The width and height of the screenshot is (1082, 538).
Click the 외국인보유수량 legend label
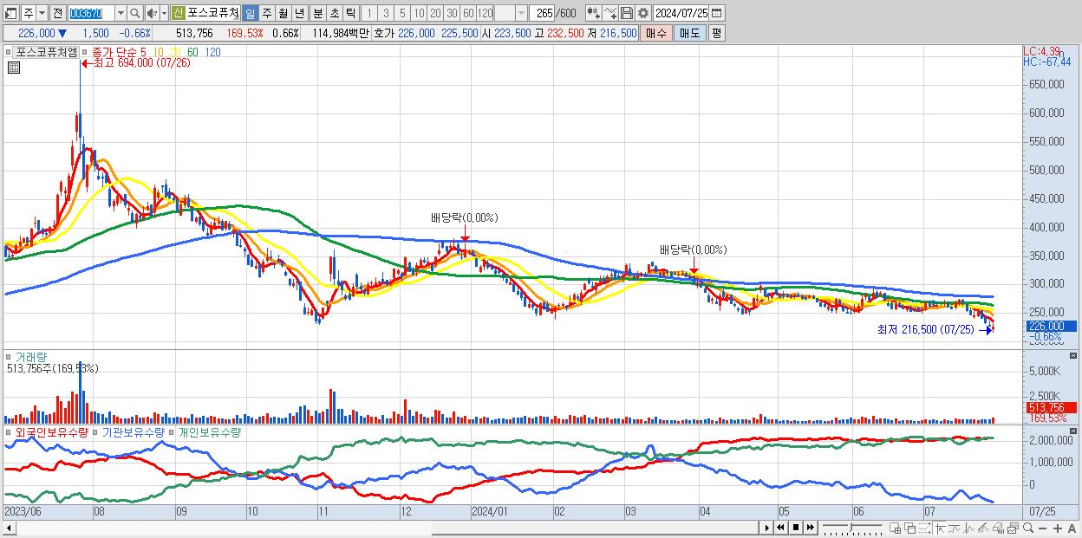click(51, 431)
